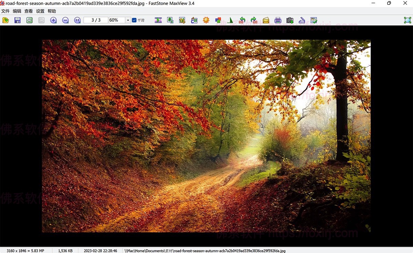Zoom in on the photo
This screenshot has height=253, width=413.
point(53,20)
